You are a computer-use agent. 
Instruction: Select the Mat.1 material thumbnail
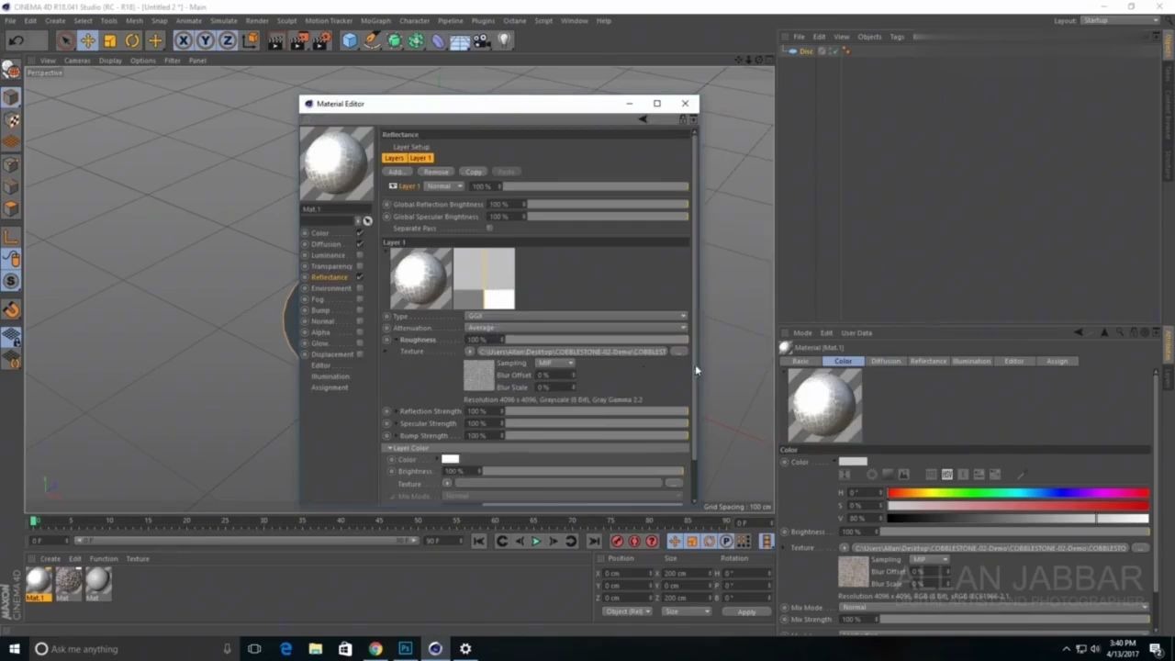tap(38, 582)
